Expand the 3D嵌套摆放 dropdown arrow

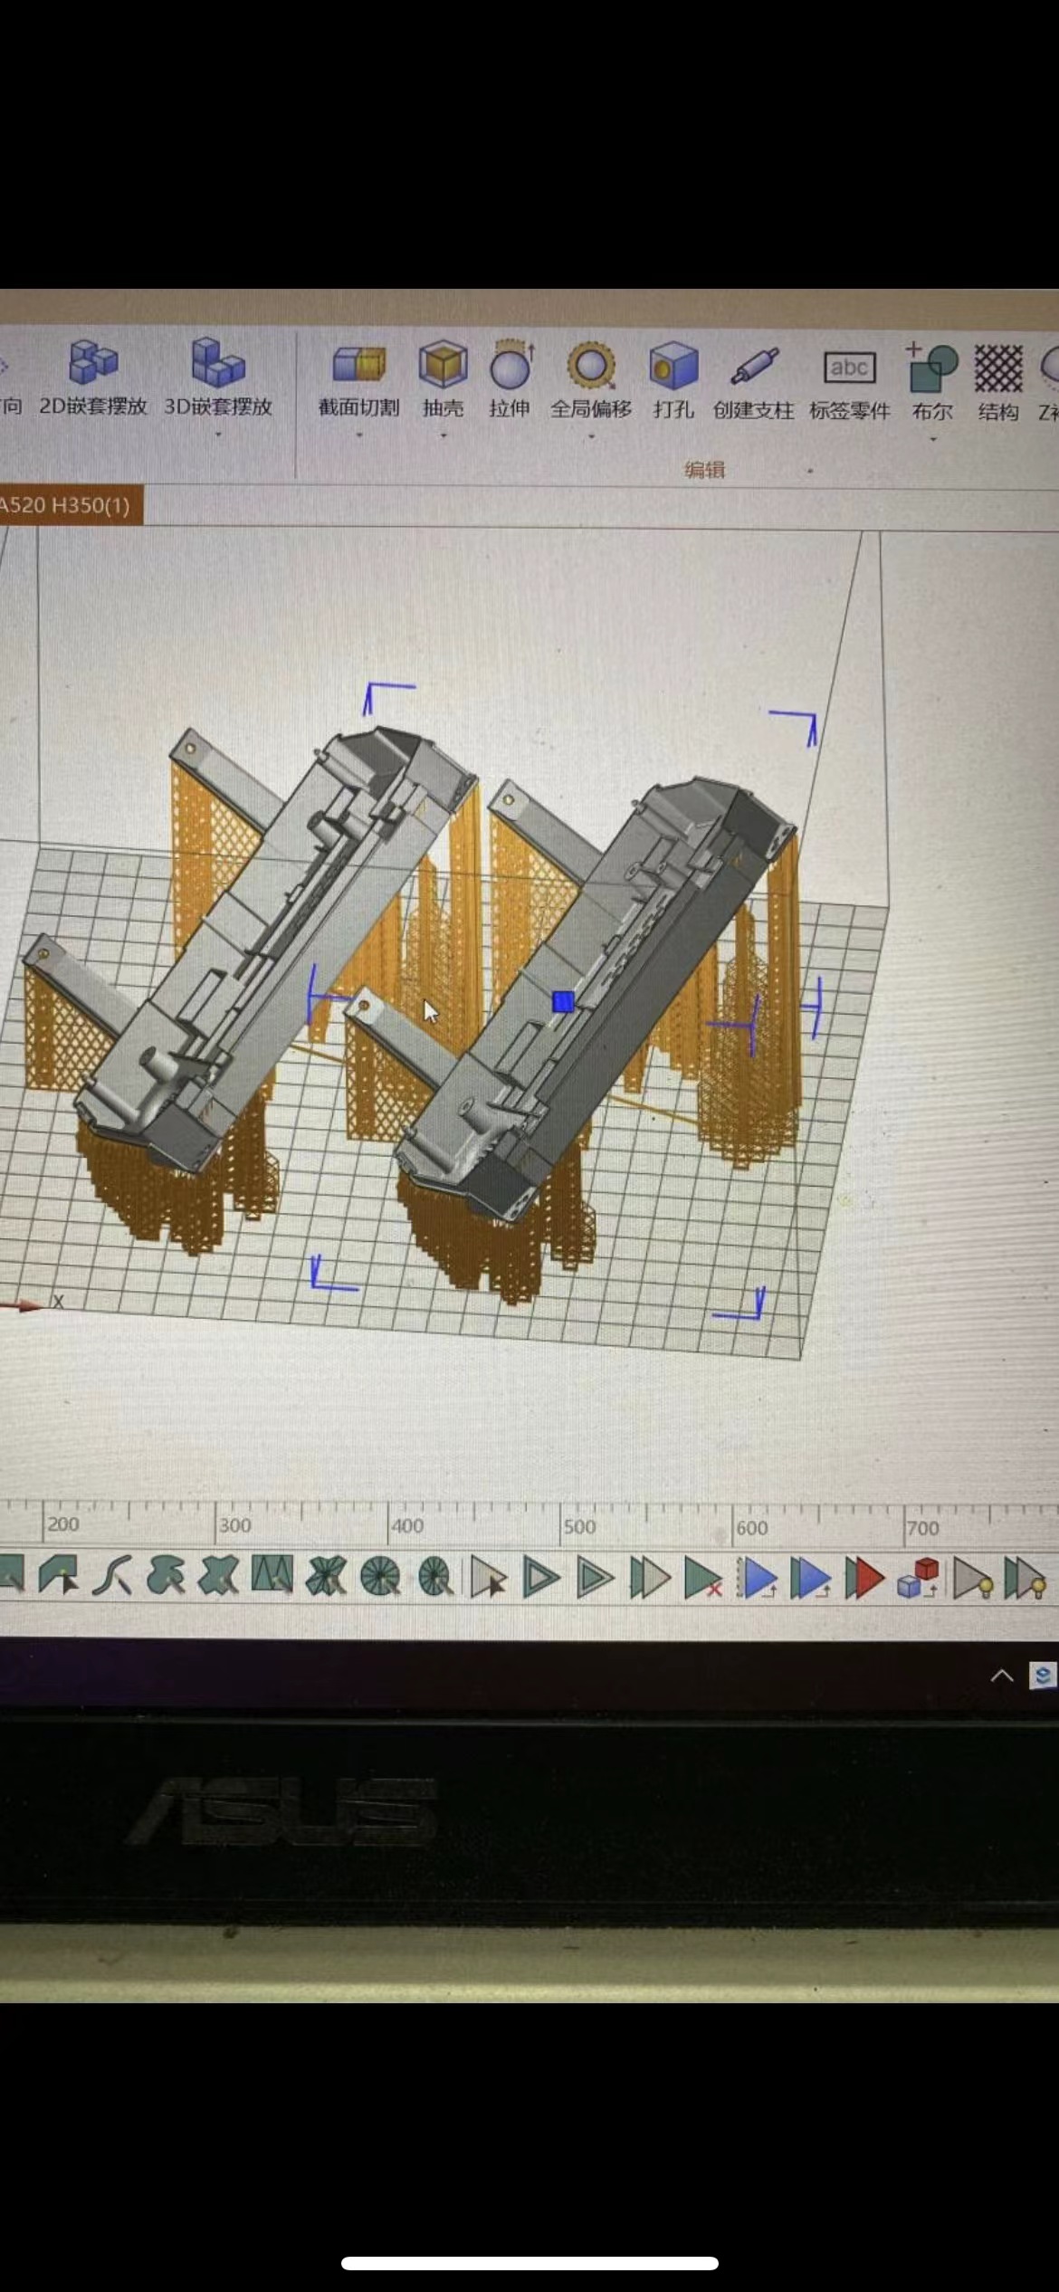218,435
